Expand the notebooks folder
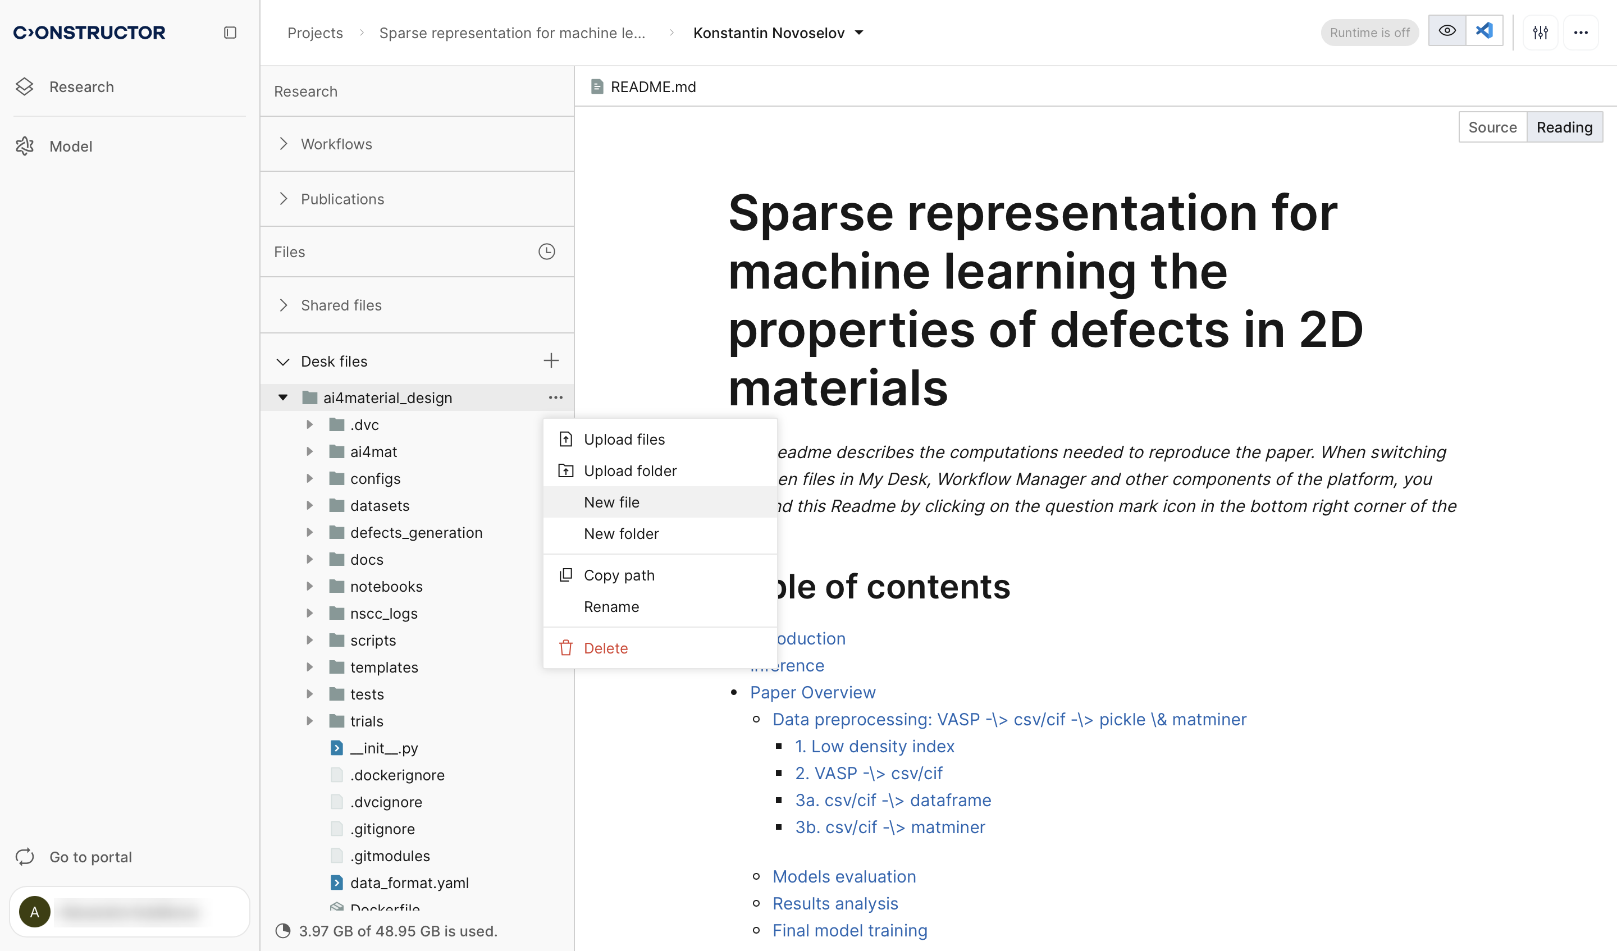1617x951 pixels. (x=309, y=586)
